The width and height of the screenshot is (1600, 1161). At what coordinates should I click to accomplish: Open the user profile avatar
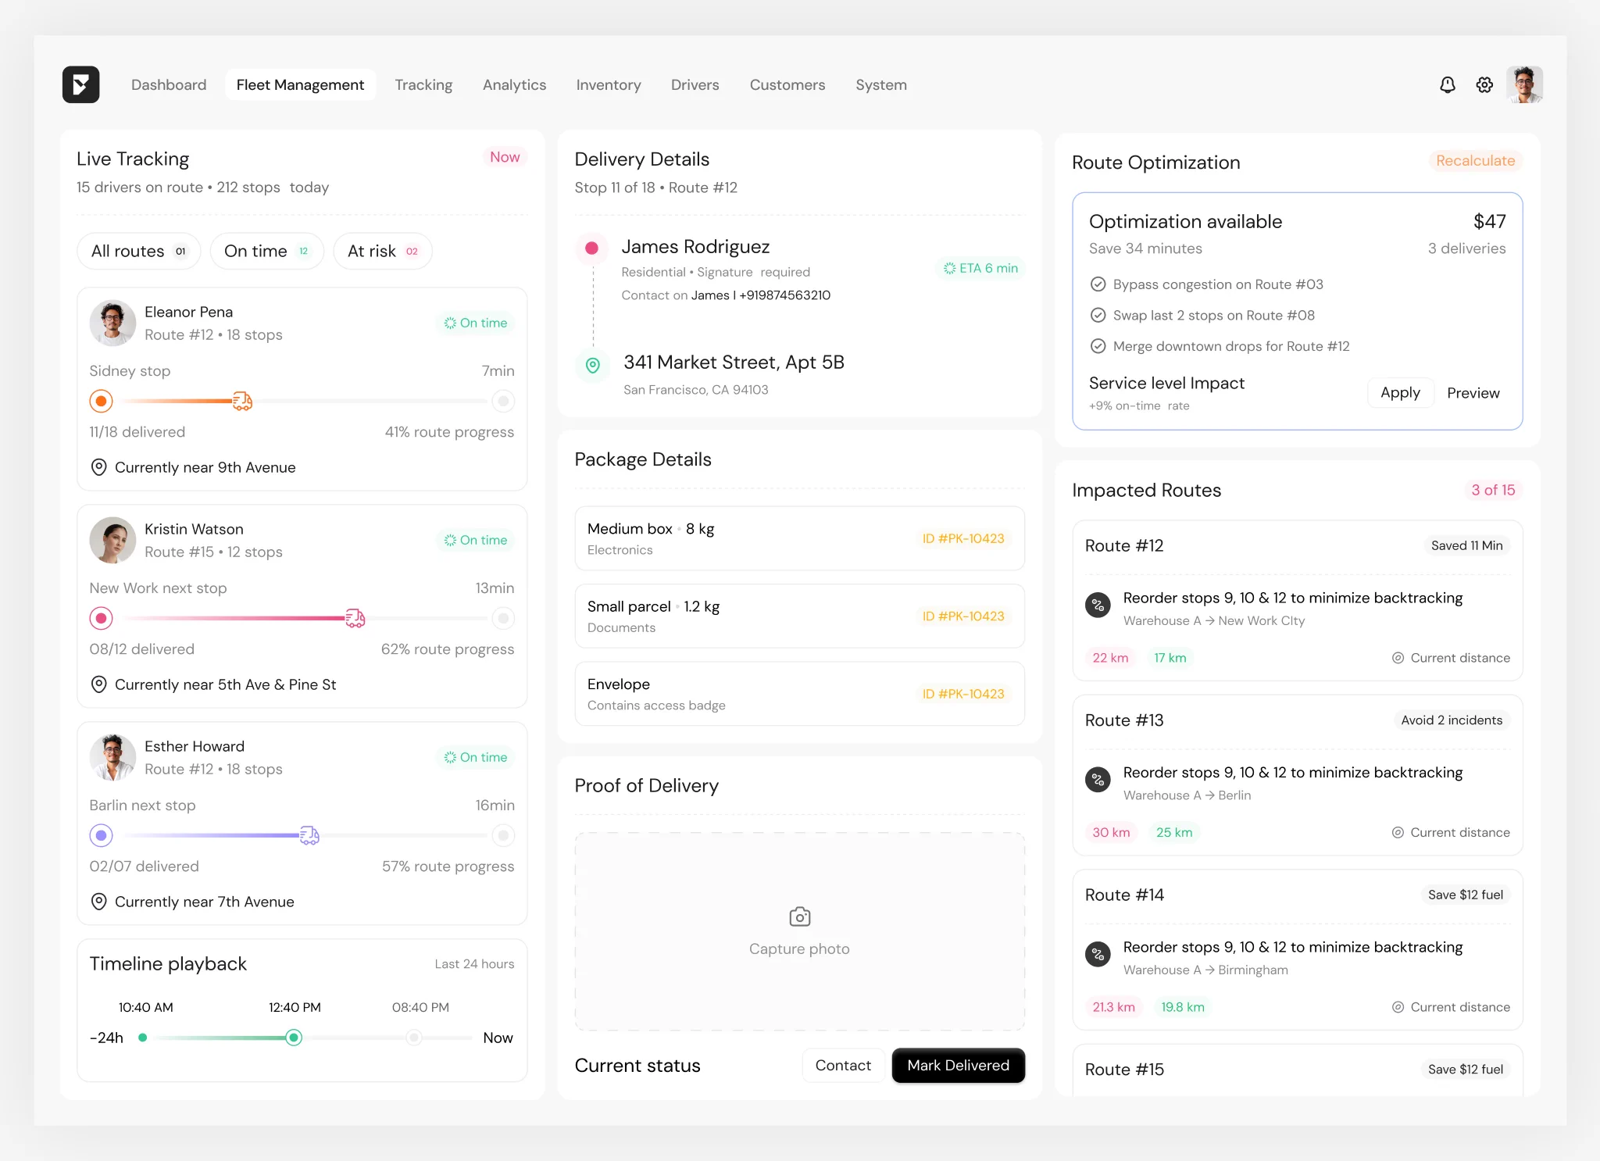tap(1524, 84)
